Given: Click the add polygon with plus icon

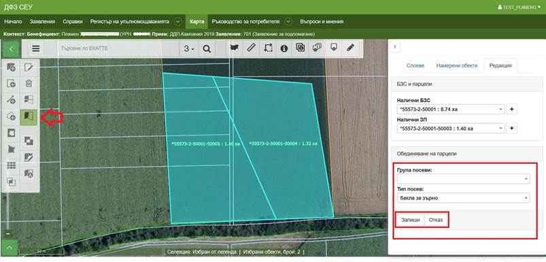Looking at the screenshot, I should (x=11, y=117).
